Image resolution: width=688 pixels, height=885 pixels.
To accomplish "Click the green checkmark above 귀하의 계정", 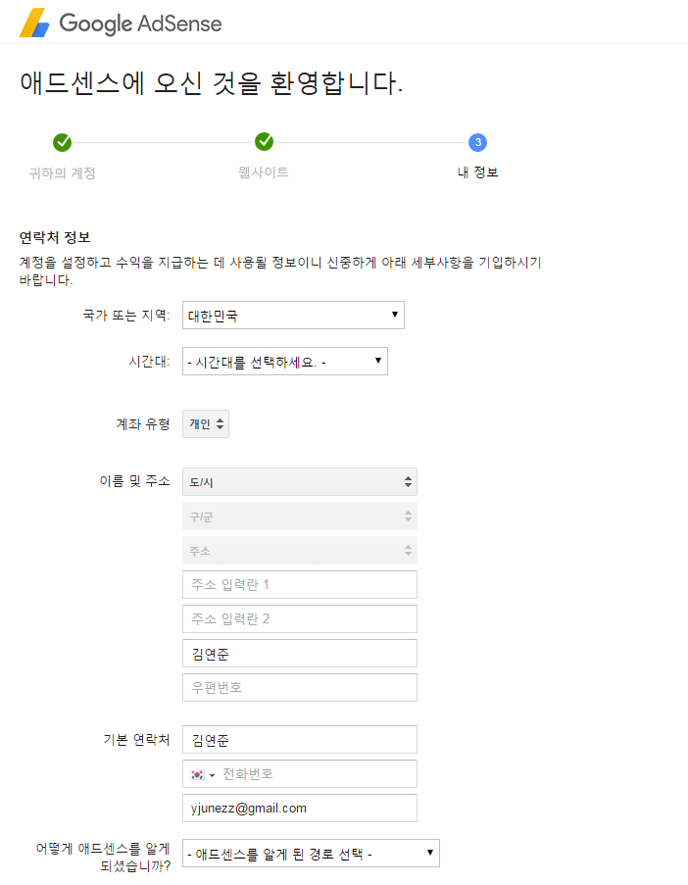I will pos(62,142).
